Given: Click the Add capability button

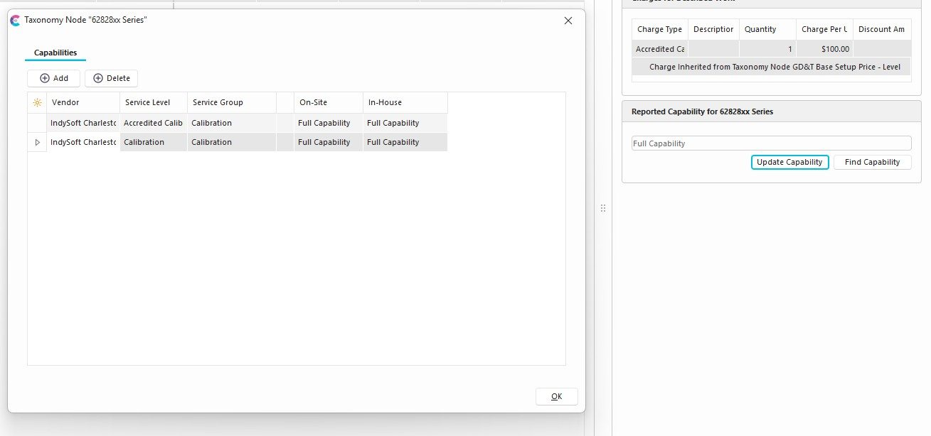Looking at the screenshot, I should [x=53, y=78].
